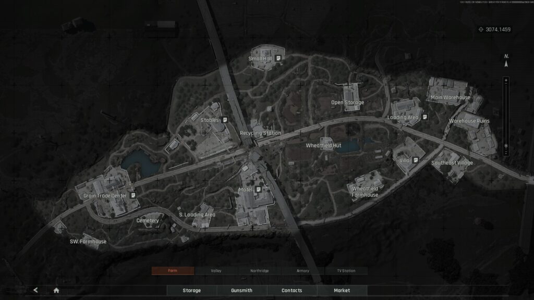Click the zoom slider handle

tap(506, 146)
